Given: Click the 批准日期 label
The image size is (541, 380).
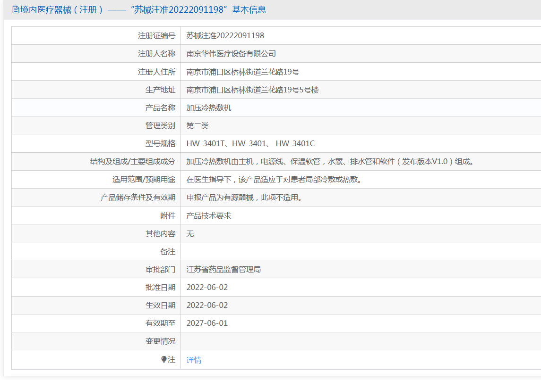Looking at the screenshot, I should coord(161,288).
